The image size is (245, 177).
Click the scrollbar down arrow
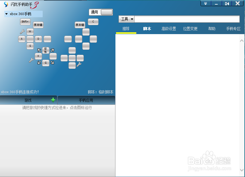pyautogui.click(x=242, y=170)
